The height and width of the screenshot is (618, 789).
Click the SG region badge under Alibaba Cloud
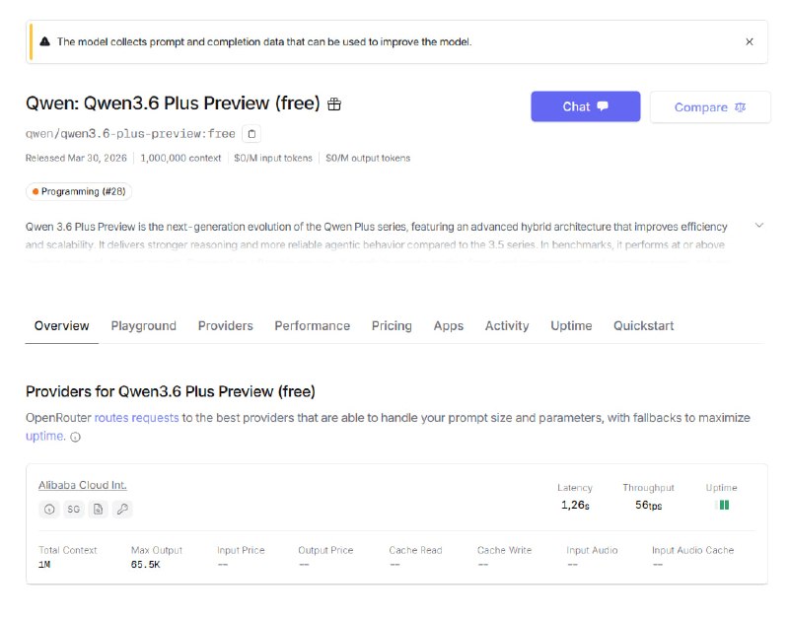click(72, 510)
